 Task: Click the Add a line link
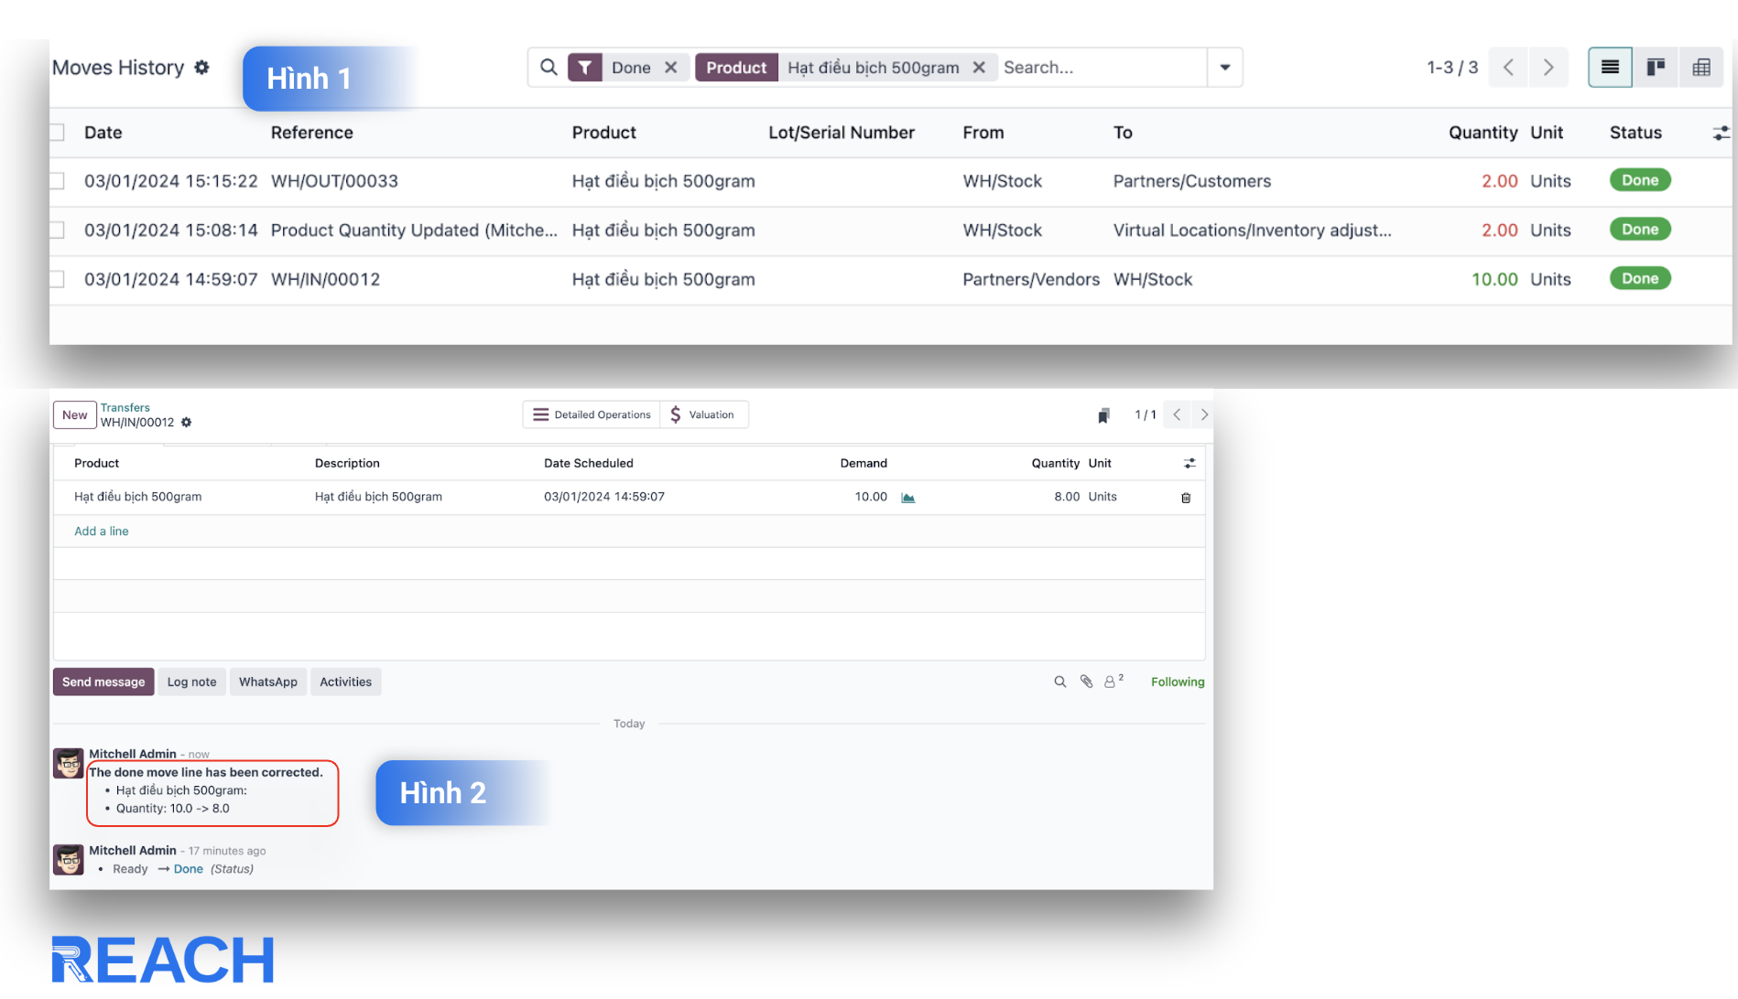(102, 532)
